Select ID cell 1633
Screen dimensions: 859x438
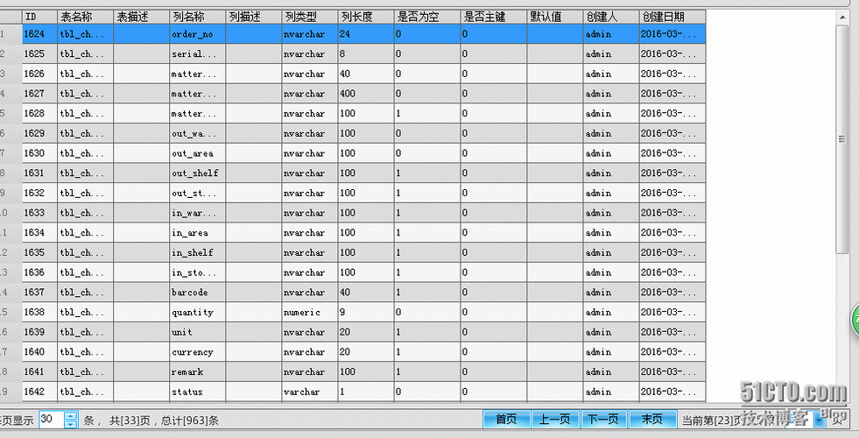(39, 213)
